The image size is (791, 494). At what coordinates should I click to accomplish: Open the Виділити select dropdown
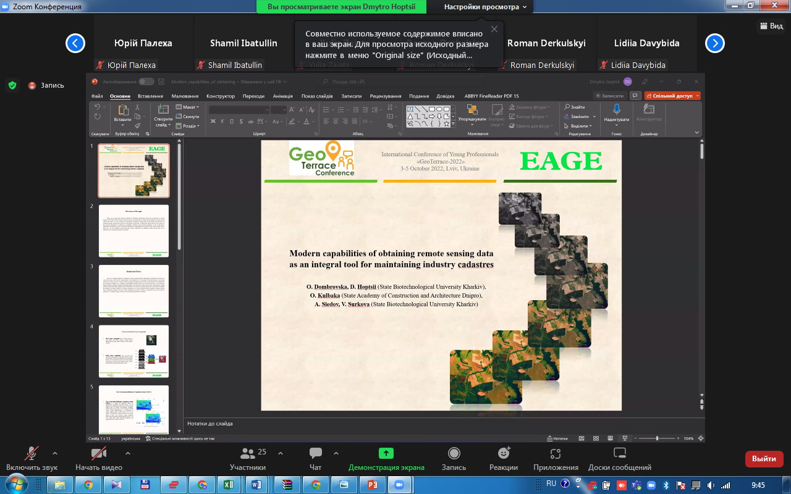click(578, 125)
